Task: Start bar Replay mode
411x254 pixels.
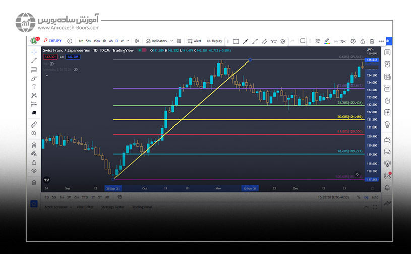Action: click(214, 41)
